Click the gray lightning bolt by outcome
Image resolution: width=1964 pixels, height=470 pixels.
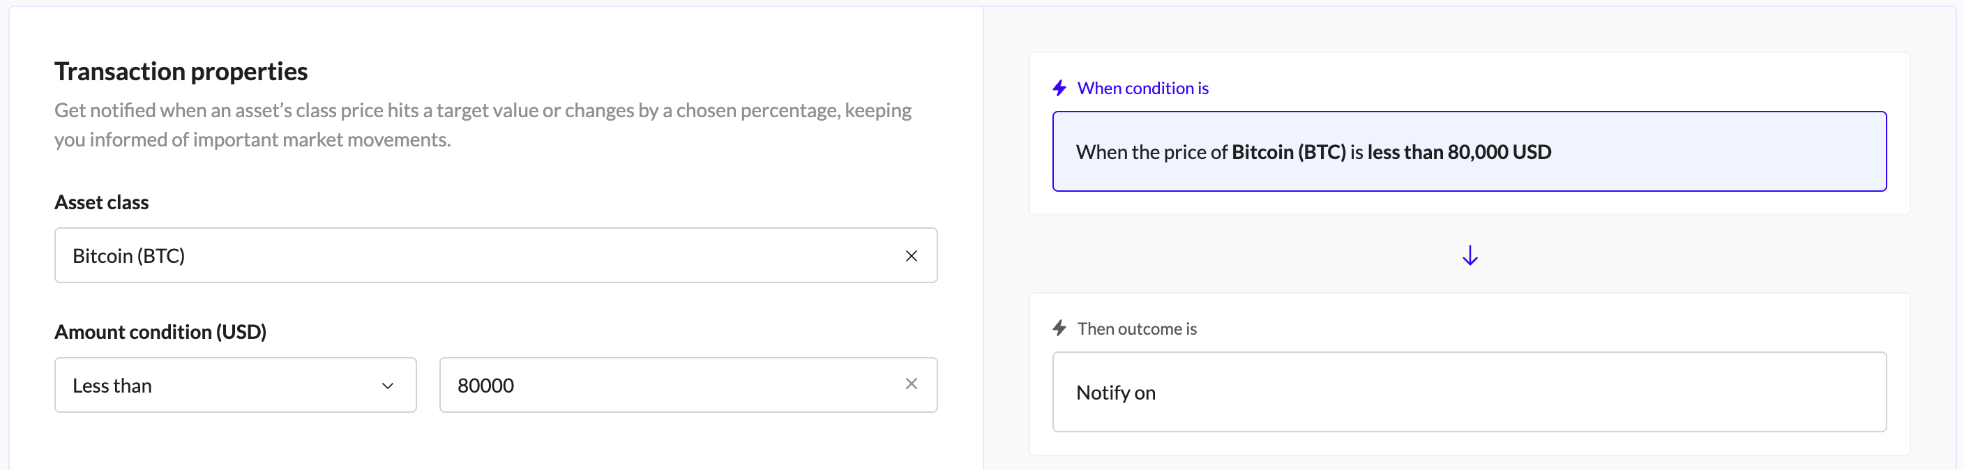[1059, 328]
